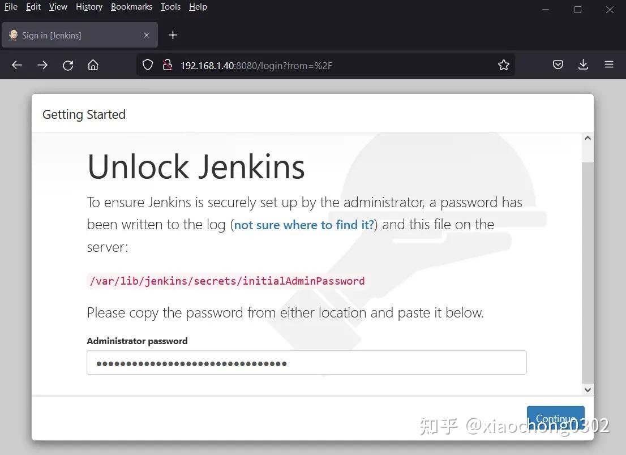Click the insecure connection lock icon
The image size is (626, 455).
coord(168,65)
